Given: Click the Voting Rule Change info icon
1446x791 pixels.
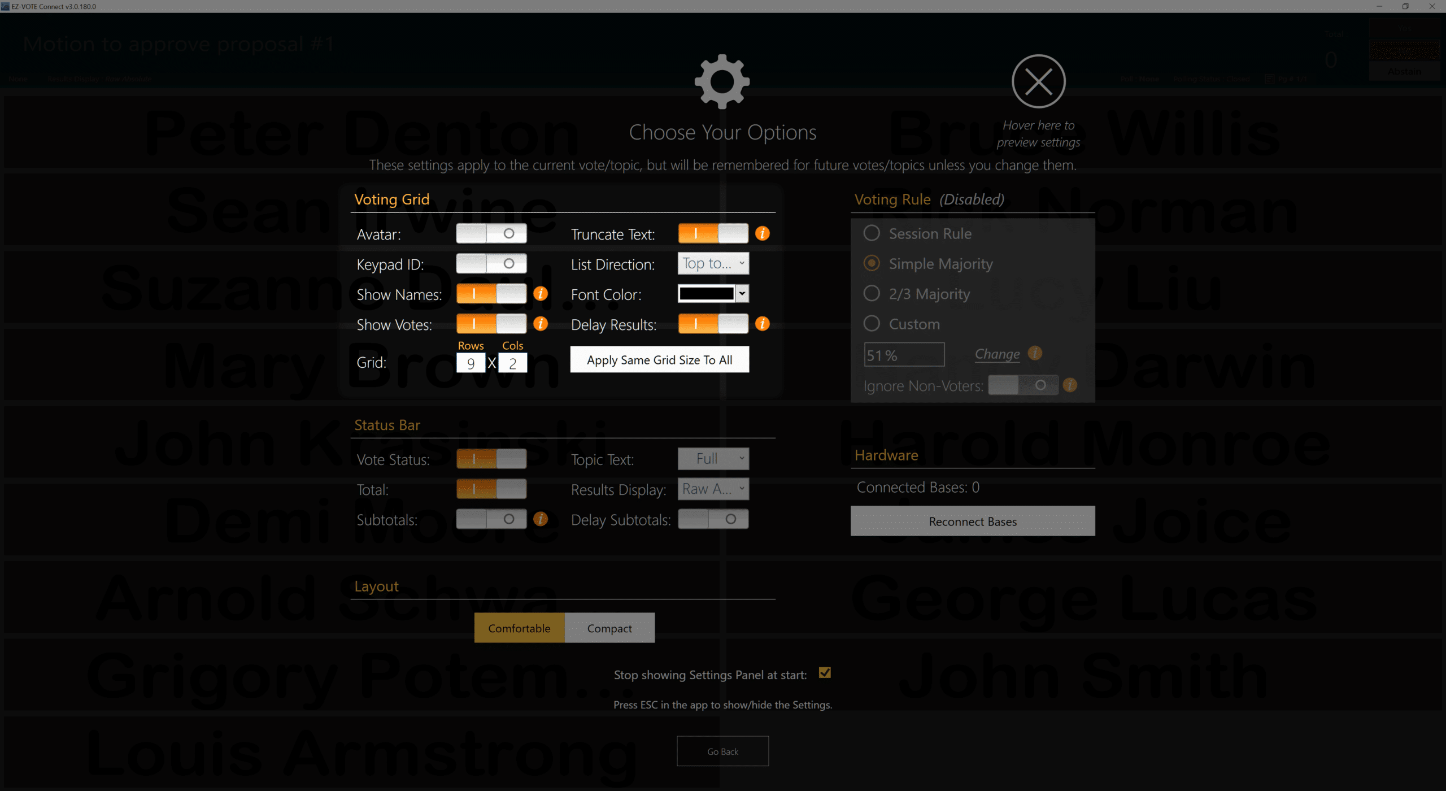Looking at the screenshot, I should coord(1035,353).
